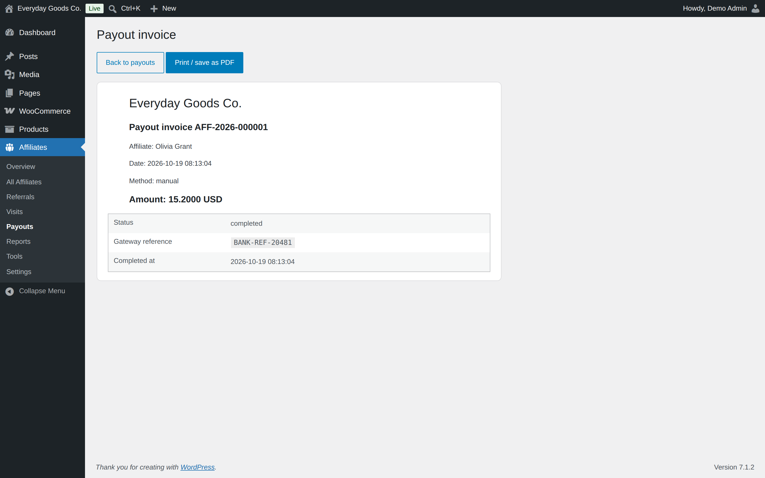This screenshot has height=478, width=765.
Task: Open the Posts menu
Action: [28, 56]
